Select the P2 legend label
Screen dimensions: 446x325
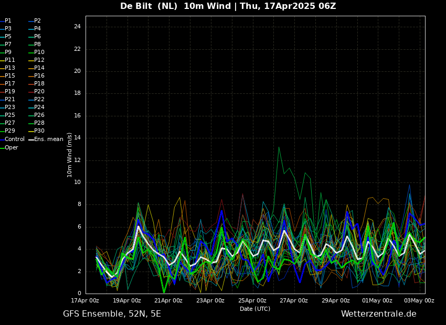point(37,21)
